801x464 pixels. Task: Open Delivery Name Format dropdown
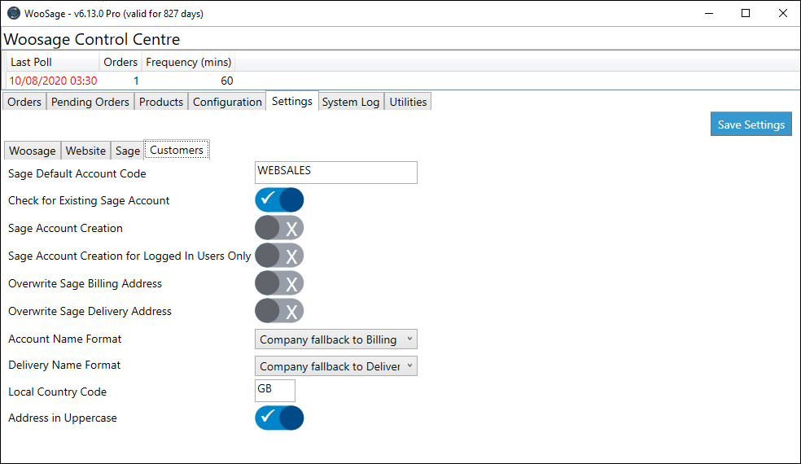pos(336,366)
